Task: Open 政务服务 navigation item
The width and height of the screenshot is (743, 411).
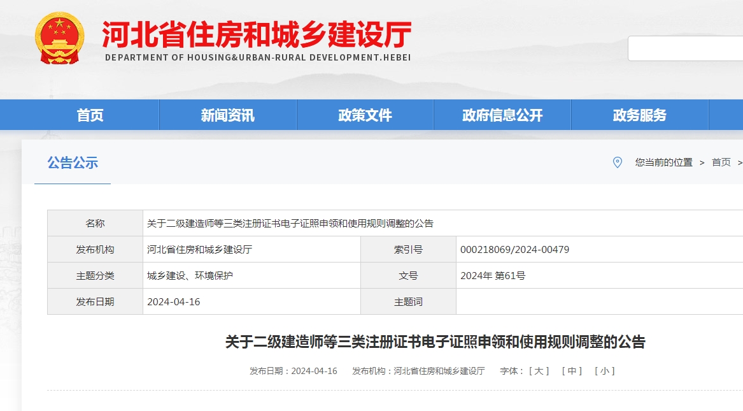Action: (639, 115)
